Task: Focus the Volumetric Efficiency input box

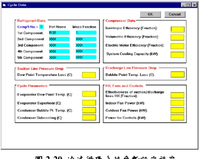Action: pos(178,38)
